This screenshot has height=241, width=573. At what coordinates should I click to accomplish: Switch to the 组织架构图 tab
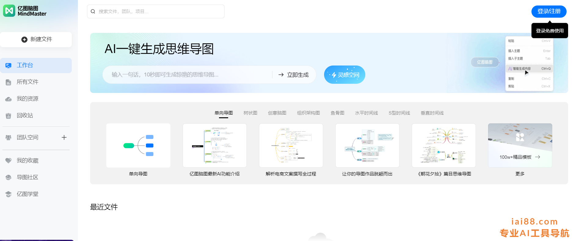tap(308, 113)
